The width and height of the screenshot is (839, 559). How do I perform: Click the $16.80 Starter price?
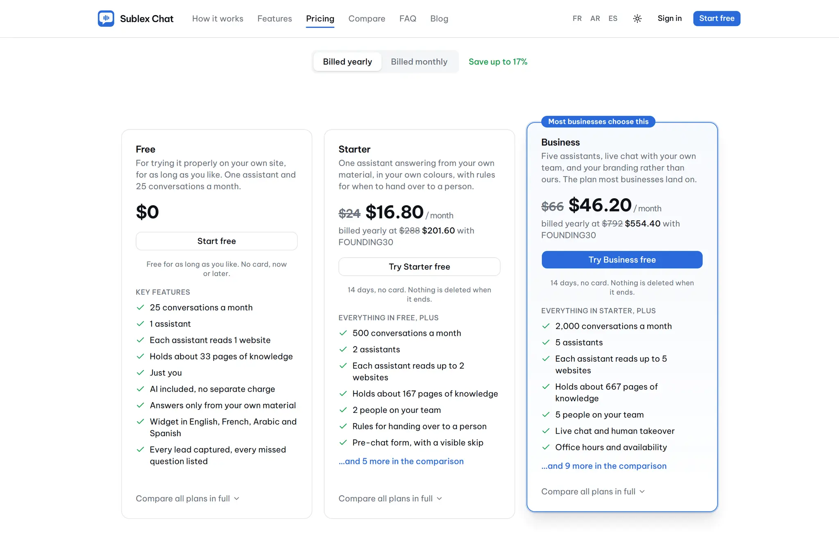pyautogui.click(x=394, y=212)
